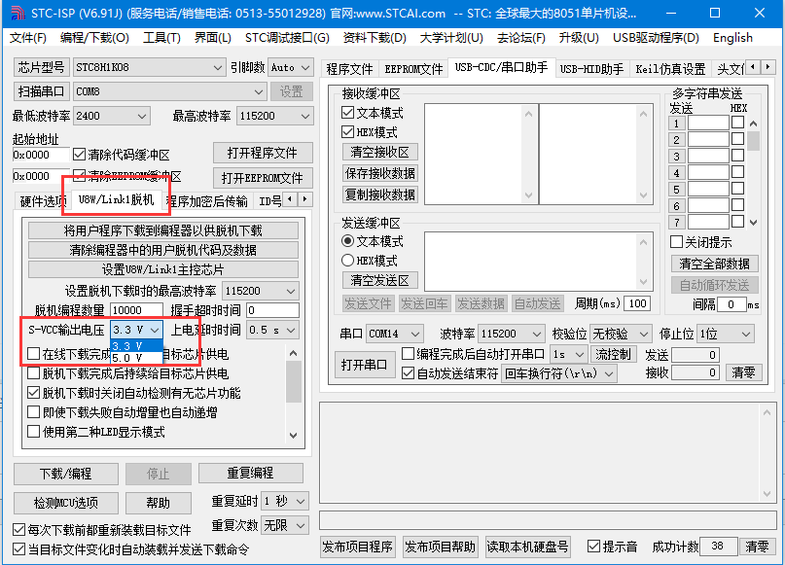Select HEX模式 radio in send buffer
The width and height of the screenshot is (785, 565).
(x=347, y=261)
